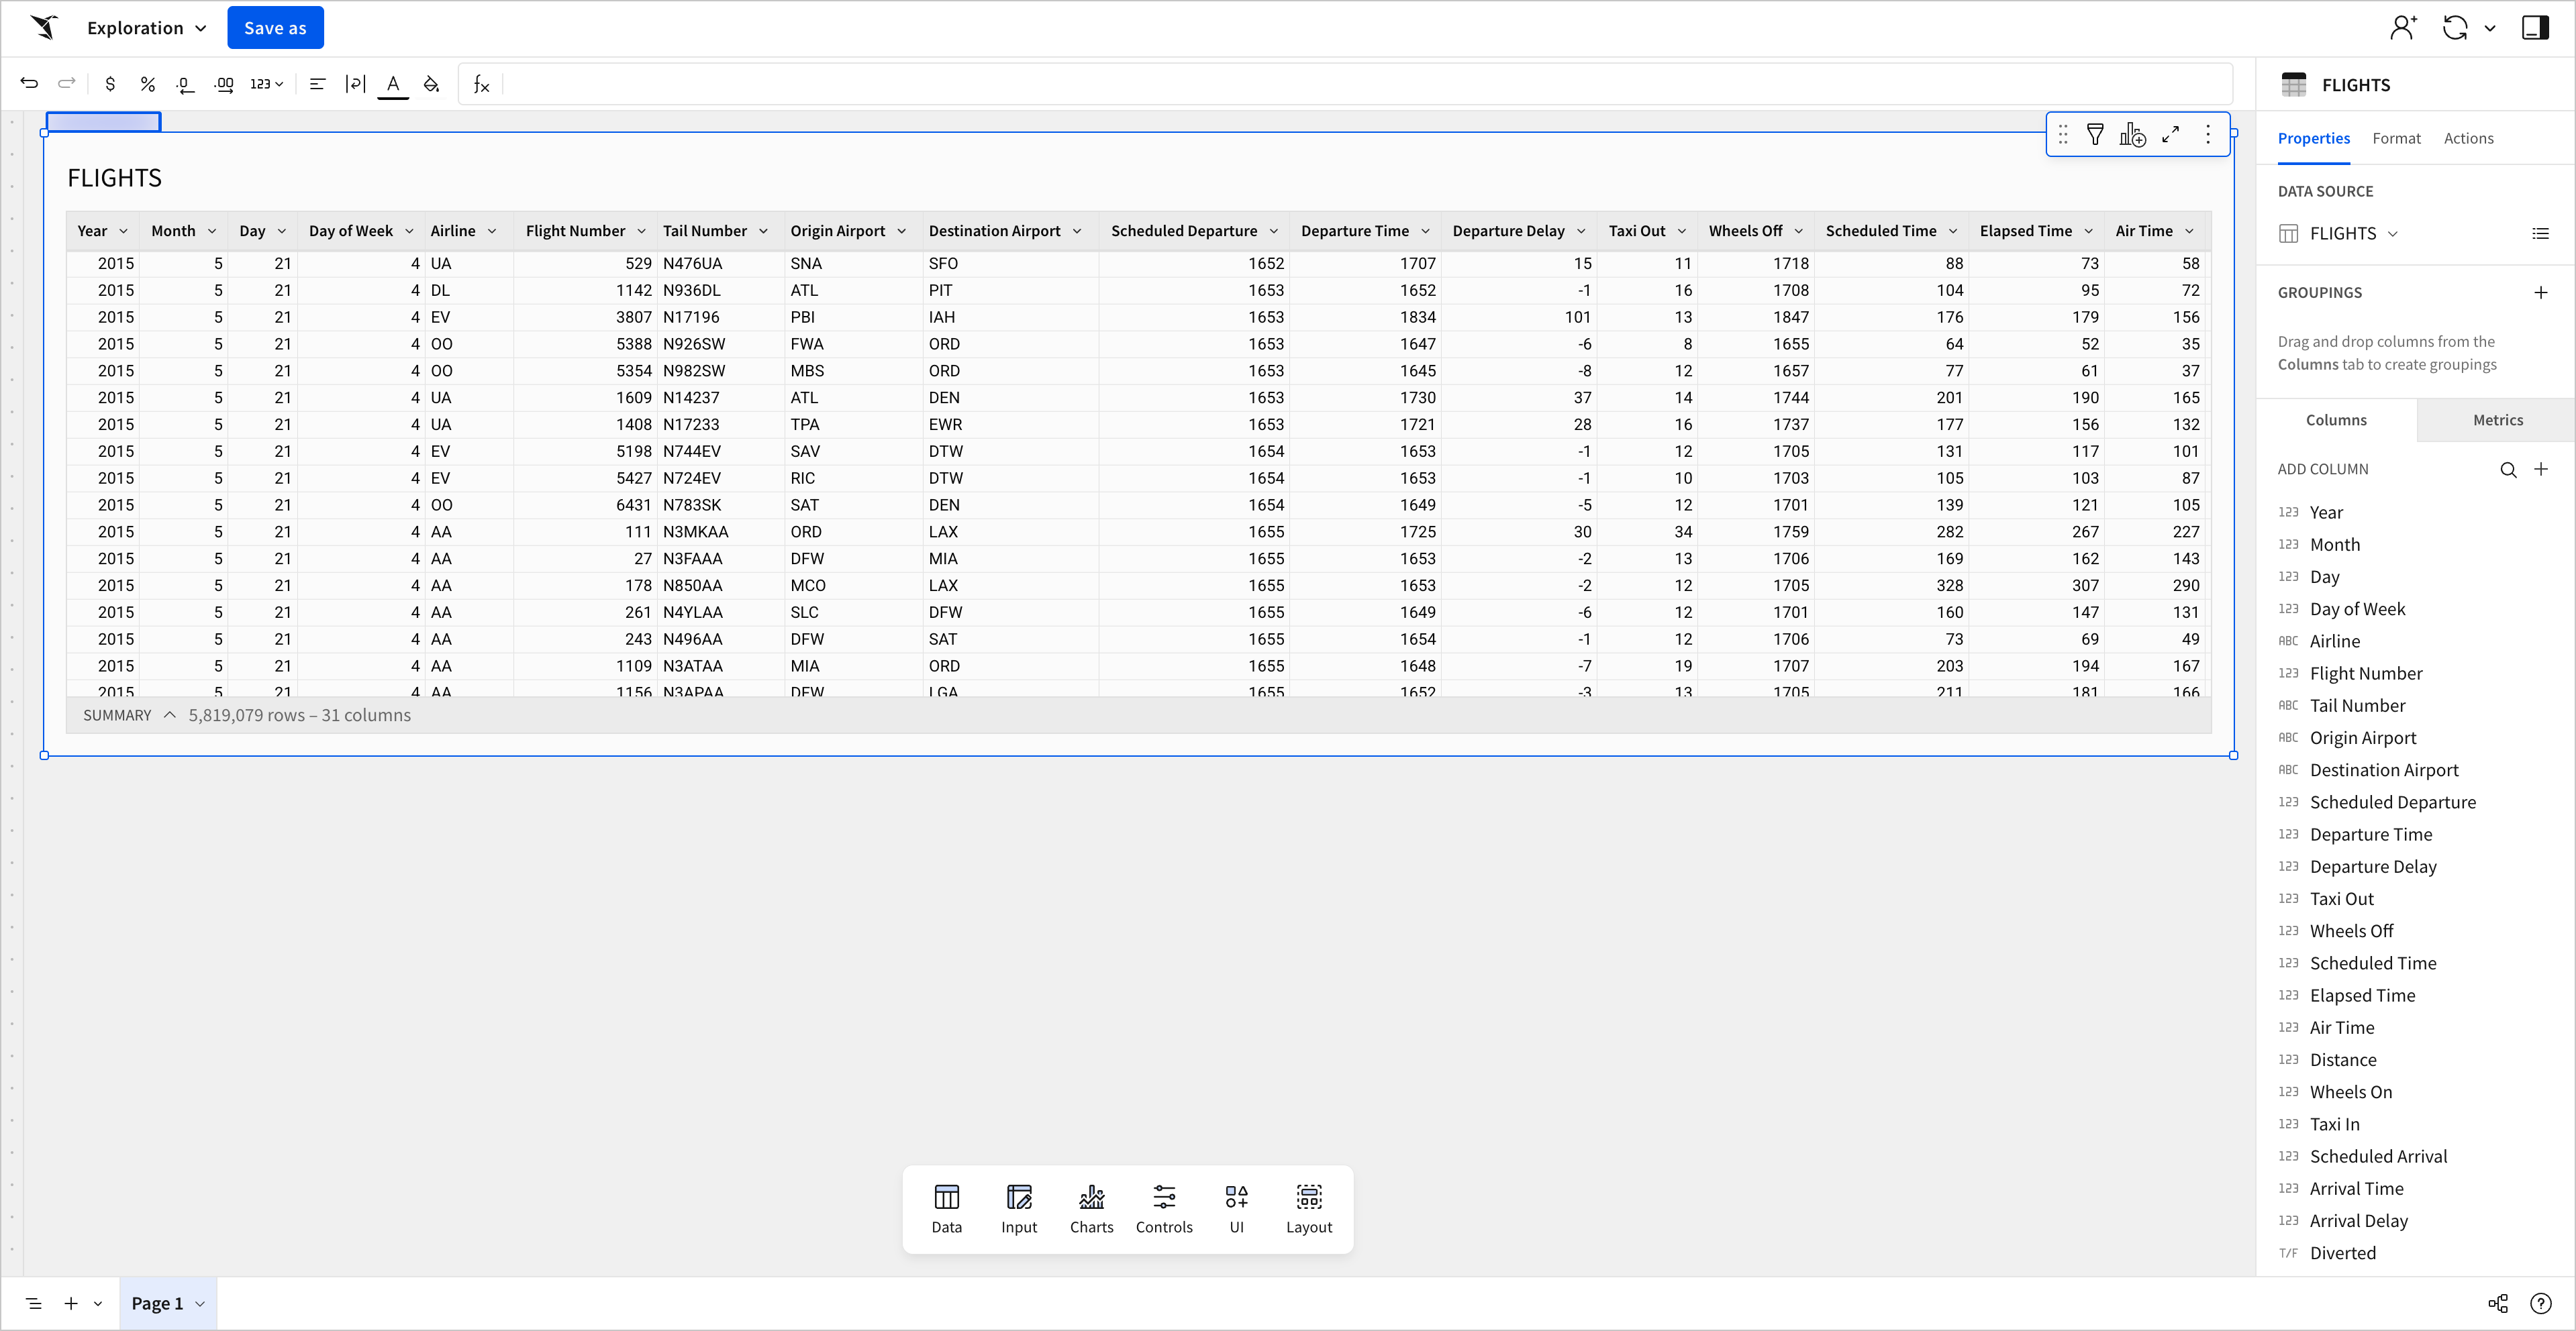Open the Exploration title dropdown

coord(147,28)
